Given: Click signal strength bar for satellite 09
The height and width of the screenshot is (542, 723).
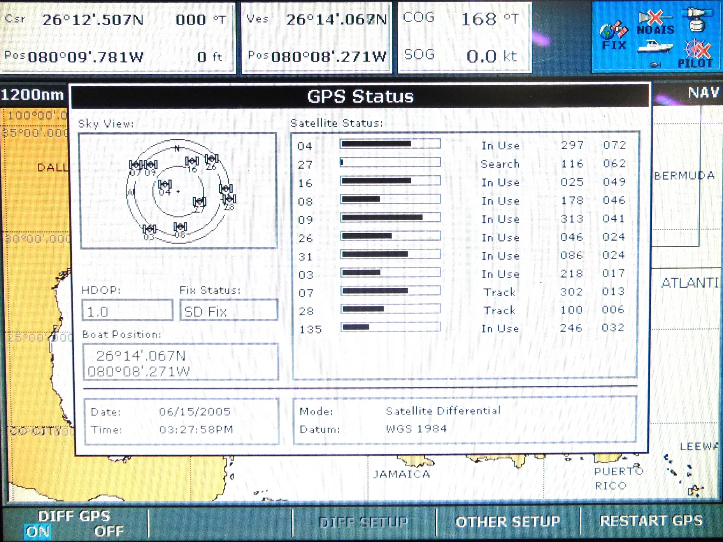Looking at the screenshot, I should click(390, 217).
